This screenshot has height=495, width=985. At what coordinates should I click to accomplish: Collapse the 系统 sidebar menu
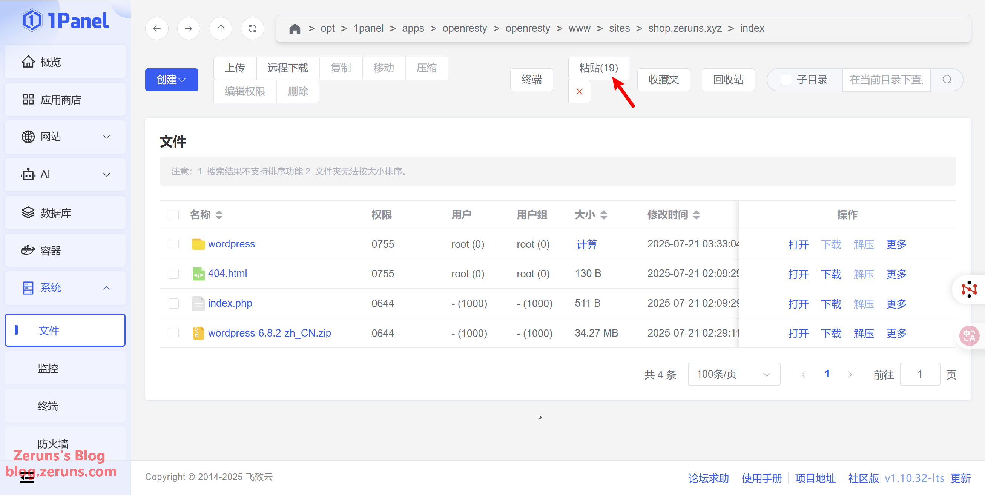point(65,287)
